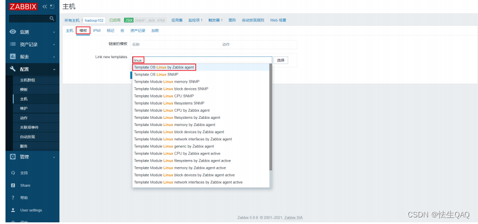Screen dimensions: 478x224
Task: Collapse the sidebar with double-arrow icon
Action: coord(45,7)
